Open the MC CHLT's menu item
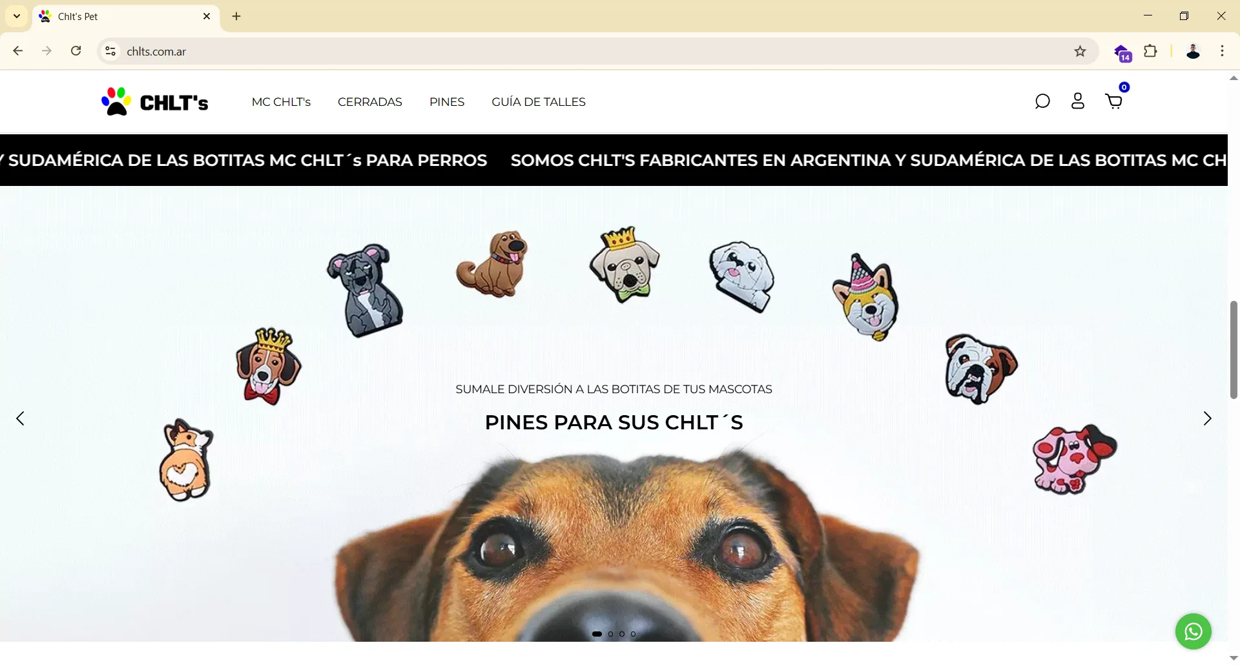 tap(281, 102)
